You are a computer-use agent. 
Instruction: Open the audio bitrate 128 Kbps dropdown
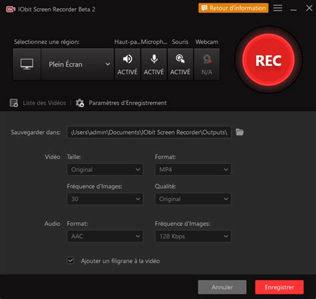[x=193, y=236]
